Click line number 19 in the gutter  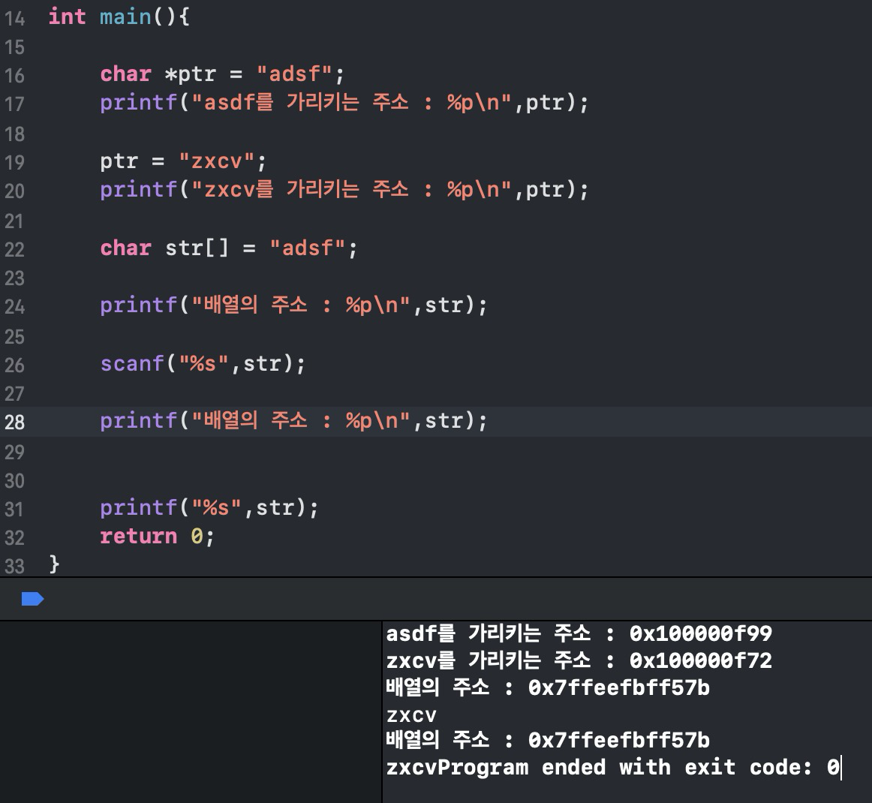(14, 163)
